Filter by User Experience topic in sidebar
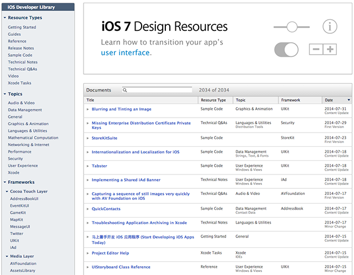Viewport: 354px width, 275px height. point(23,166)
